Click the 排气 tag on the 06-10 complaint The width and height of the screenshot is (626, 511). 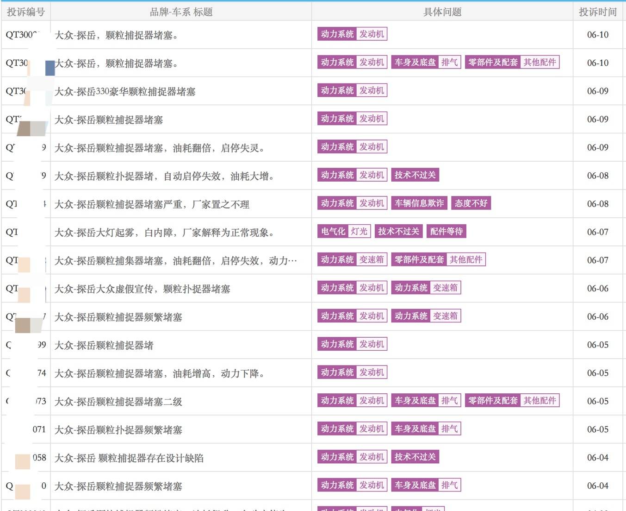click(x=449, y=62)
